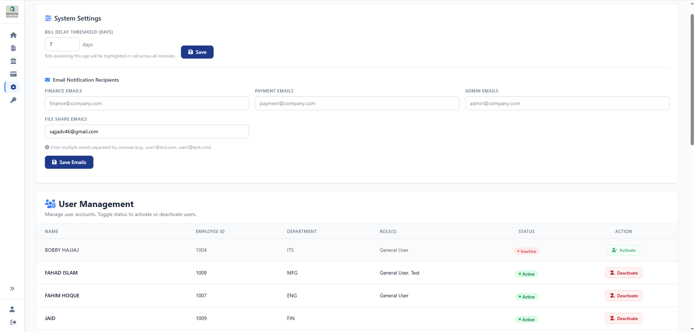This screenshot has height=332, width=695.
Task: Click Save Emails button
Action: pos(69,162)
